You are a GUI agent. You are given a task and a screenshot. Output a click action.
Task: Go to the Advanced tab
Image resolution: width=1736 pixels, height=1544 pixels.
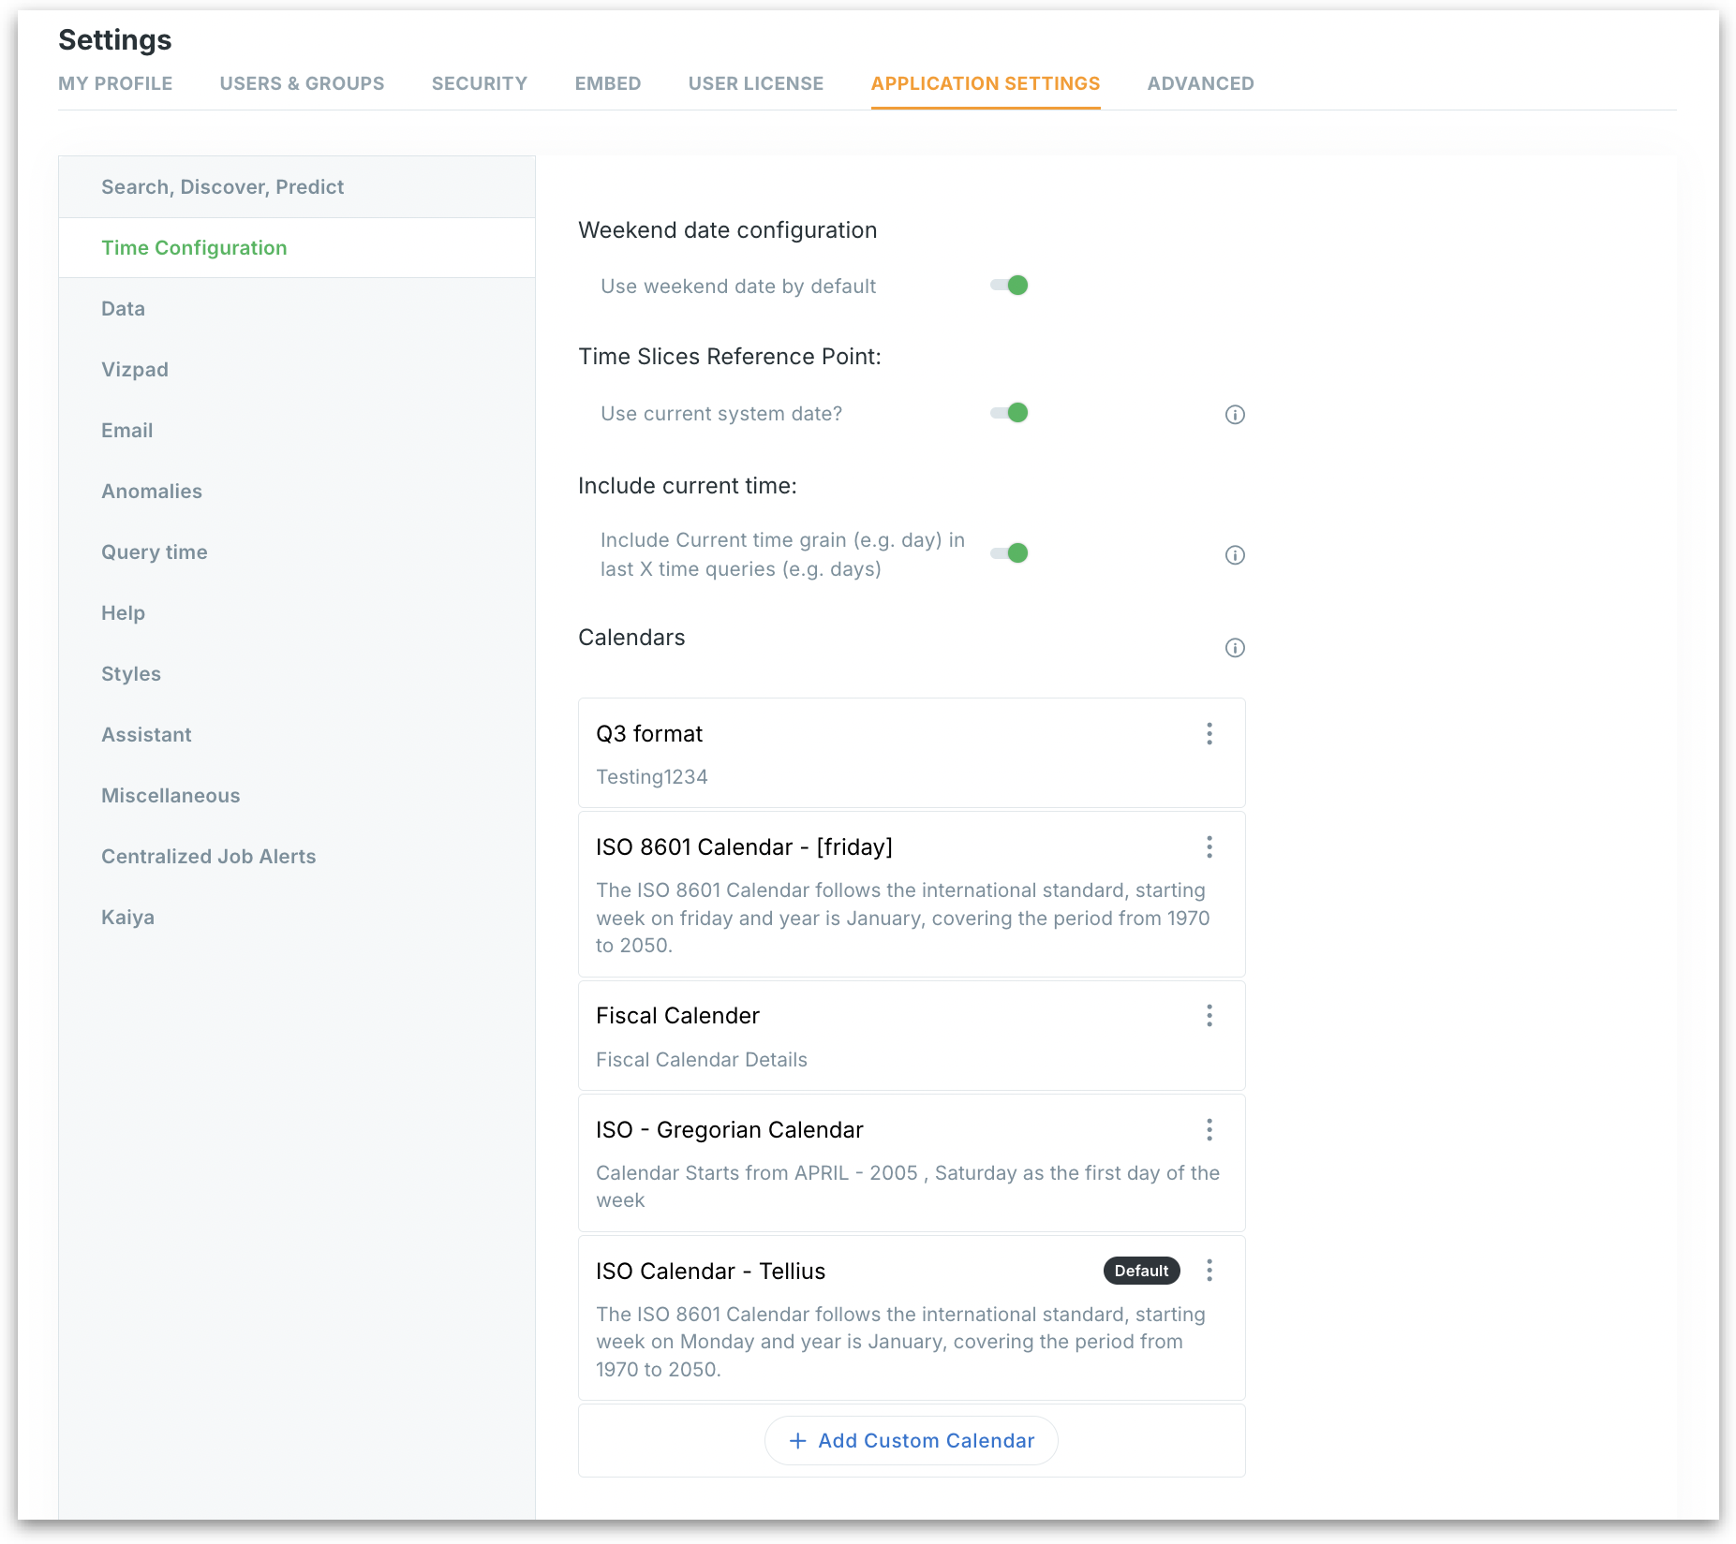click(x=1200, y=83)
